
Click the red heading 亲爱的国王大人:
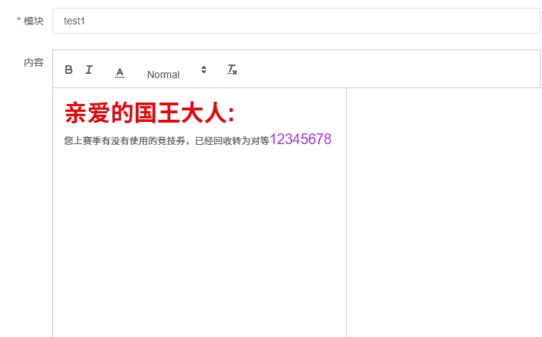point(149,113)
